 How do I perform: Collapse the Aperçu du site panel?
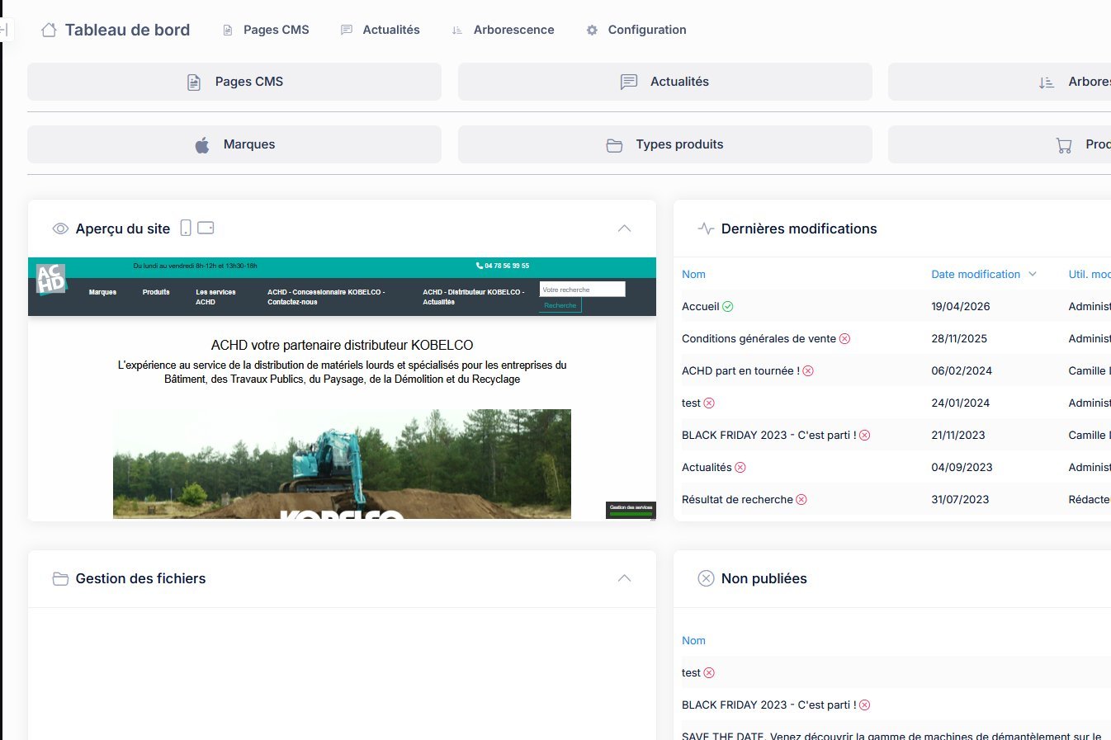click(625, 229)
